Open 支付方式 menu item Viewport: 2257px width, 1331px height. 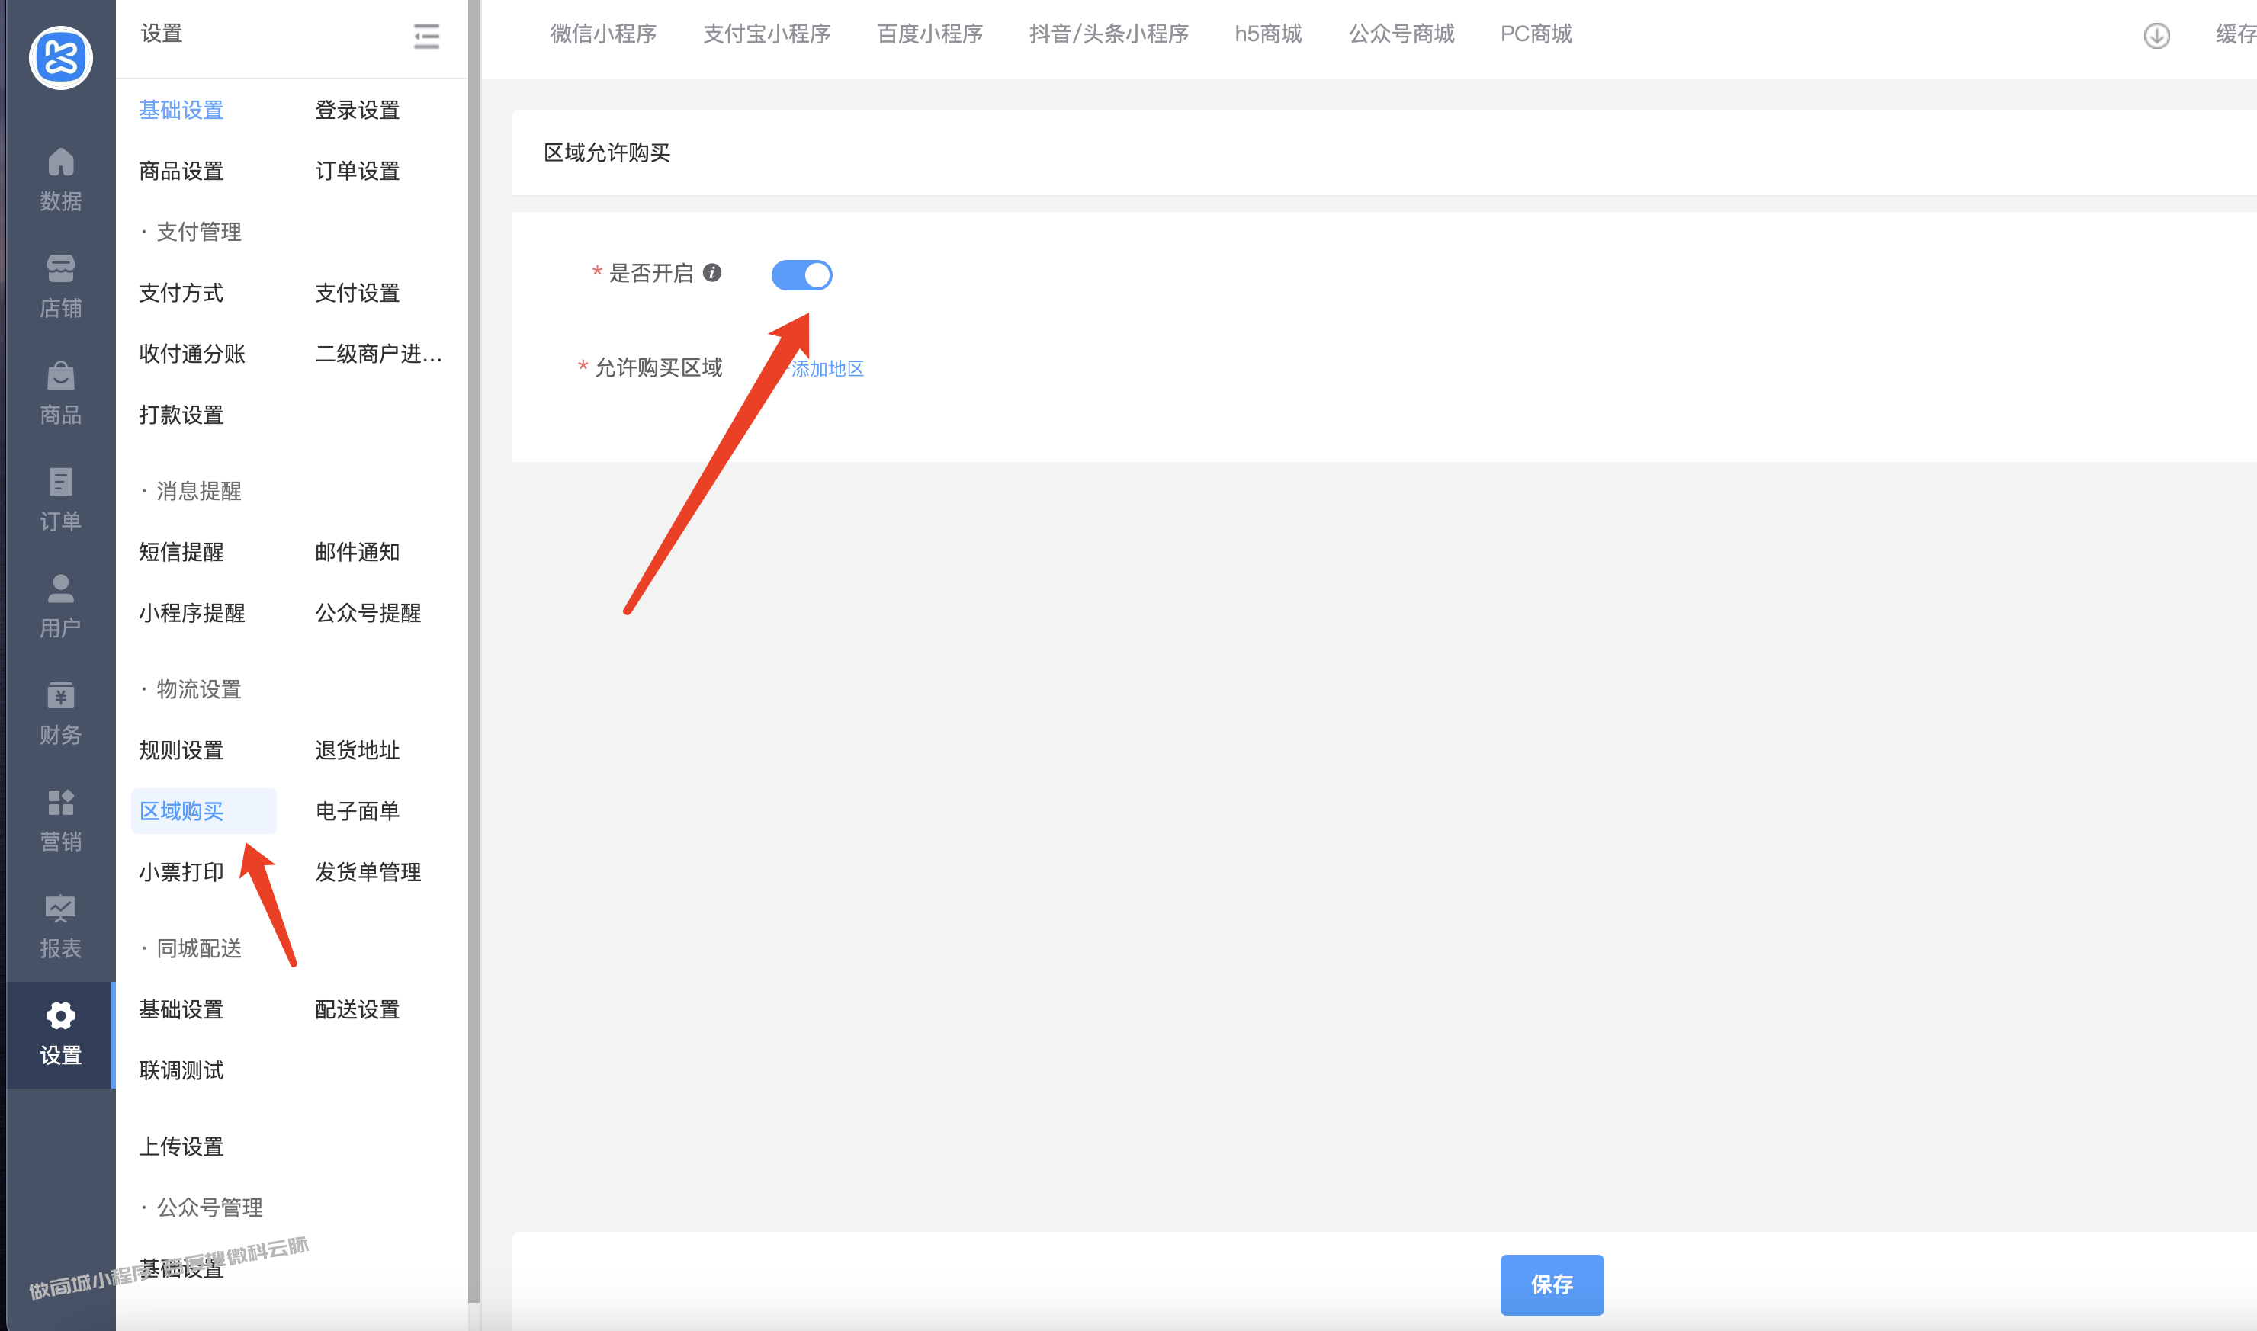(x=181, y=293)
